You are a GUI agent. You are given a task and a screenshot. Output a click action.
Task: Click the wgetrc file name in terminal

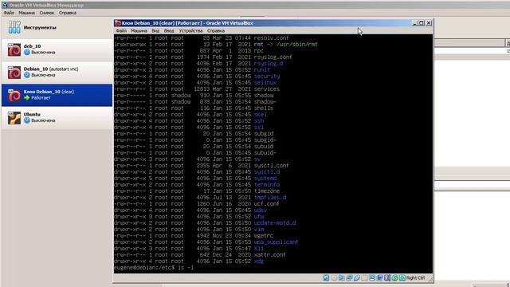264,236
